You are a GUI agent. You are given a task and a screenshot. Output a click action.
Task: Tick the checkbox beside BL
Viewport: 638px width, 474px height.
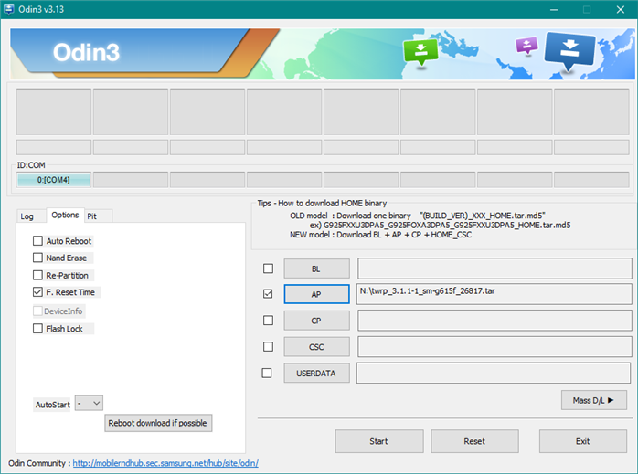tap(268, 269)
